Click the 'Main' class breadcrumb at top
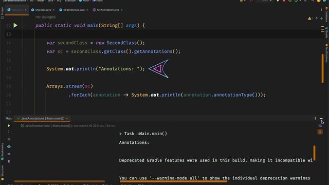This screenshot has width=329, height=185. coord(84,1)
